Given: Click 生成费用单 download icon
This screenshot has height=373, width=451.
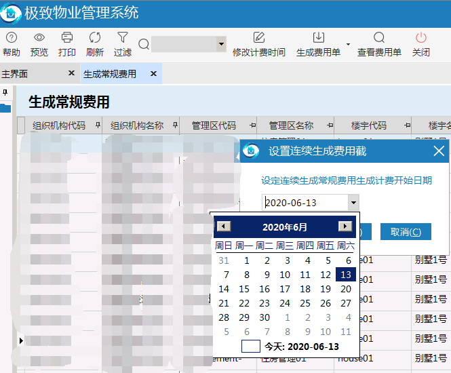Looking at the screenshot, I should click(x=318, y=38).
